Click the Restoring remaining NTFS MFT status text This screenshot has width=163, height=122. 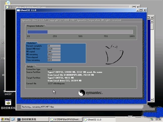(x=38, y=107)
